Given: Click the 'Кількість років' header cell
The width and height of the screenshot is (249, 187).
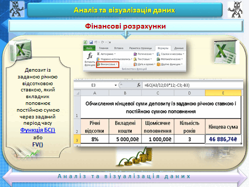Looking at the screenshot, I should [x=189, y=126].
